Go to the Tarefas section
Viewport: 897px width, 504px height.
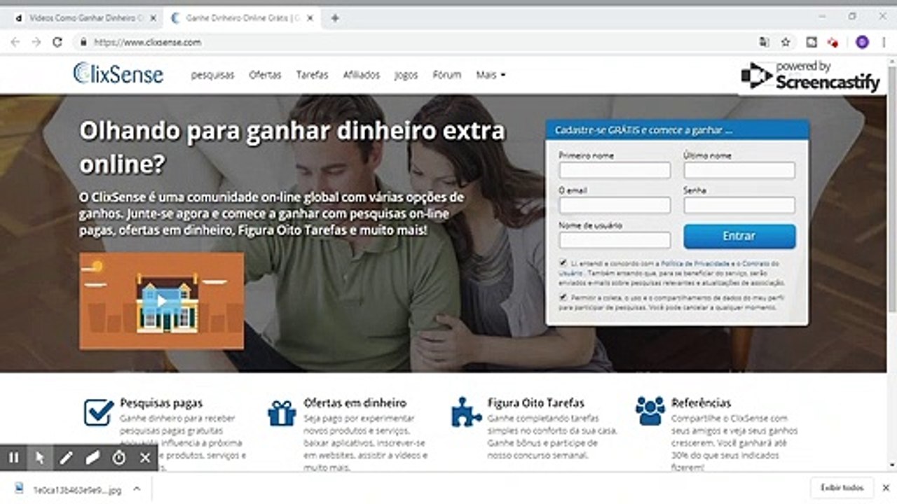[312, 75]
